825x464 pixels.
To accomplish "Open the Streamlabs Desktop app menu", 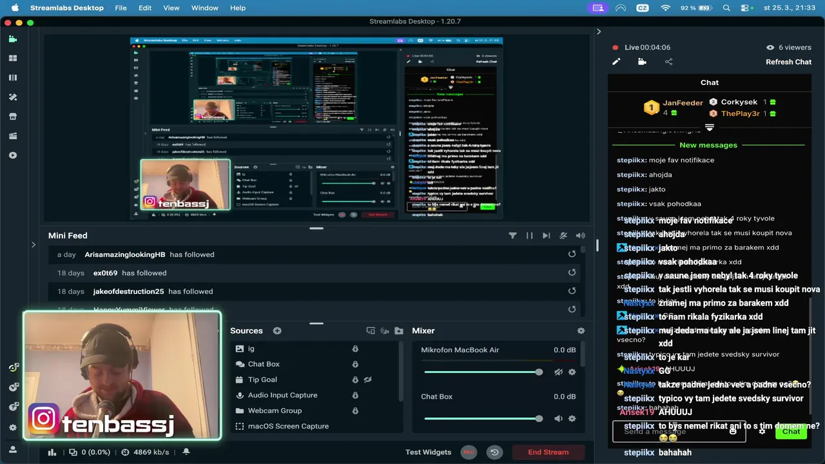I will click(67, 8).
